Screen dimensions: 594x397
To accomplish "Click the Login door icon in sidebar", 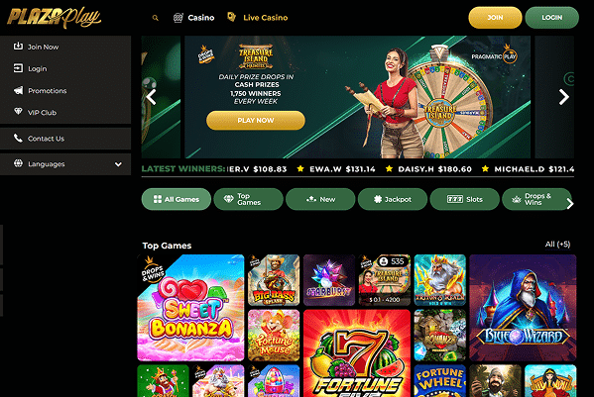I will 18,68.
